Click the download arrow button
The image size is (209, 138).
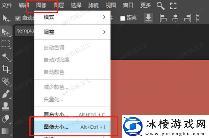pyautogui.click(x=148, y=18)
